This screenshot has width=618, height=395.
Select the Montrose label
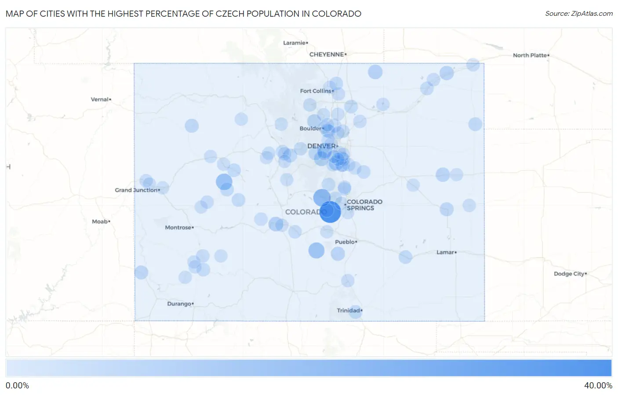pyautogui.click(x=178, y=228)
